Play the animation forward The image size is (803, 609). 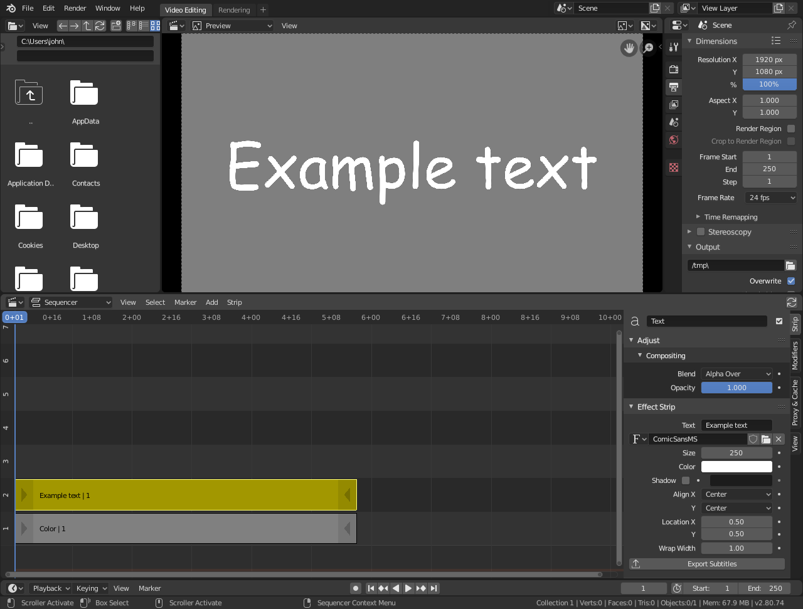408,588
